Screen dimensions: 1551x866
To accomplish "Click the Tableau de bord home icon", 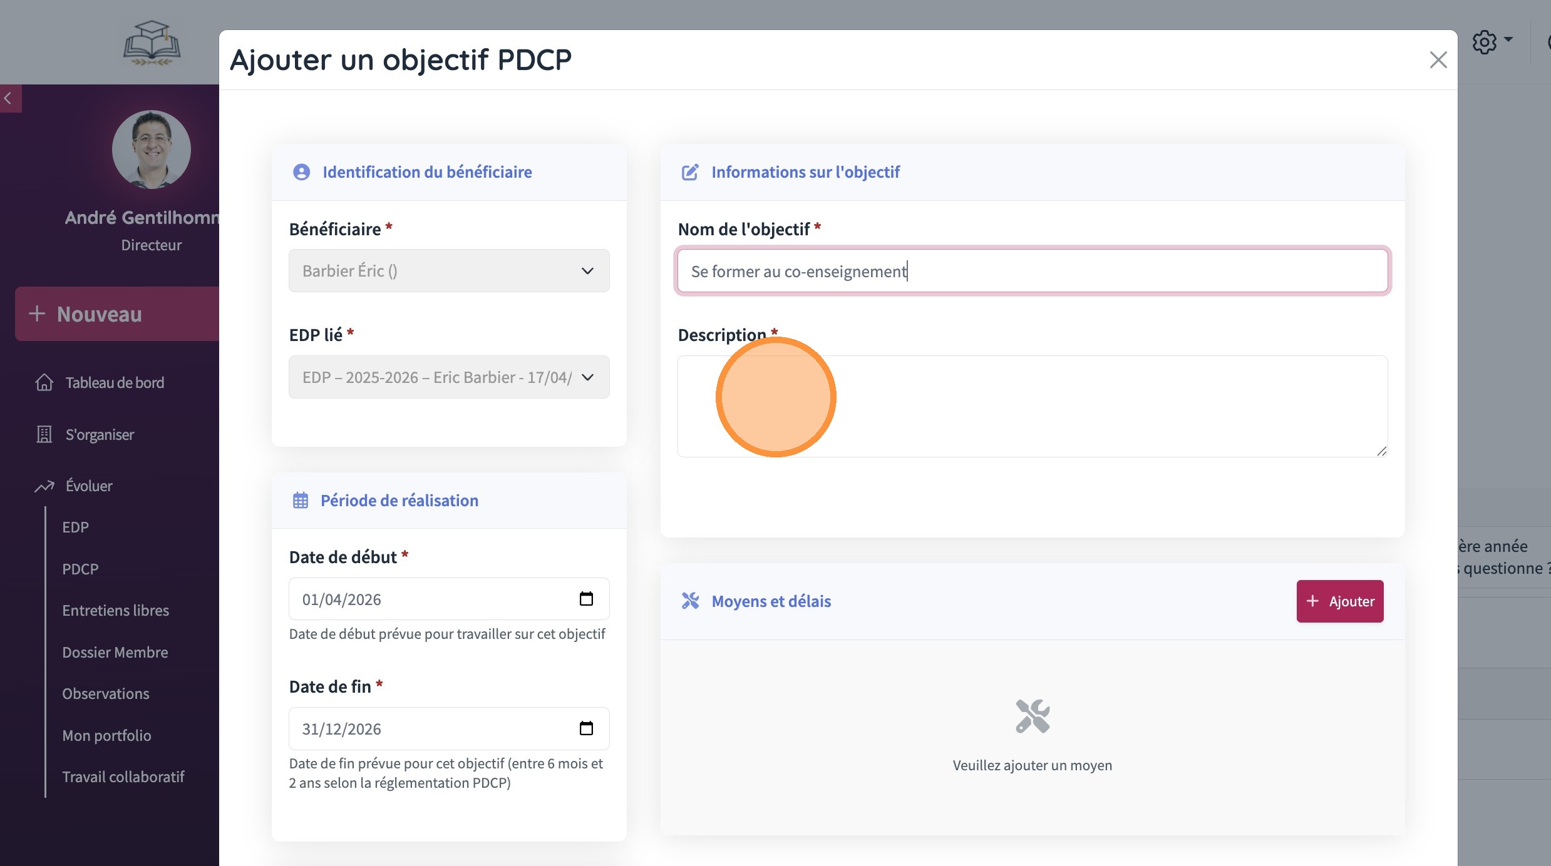I will coord(44,382).
